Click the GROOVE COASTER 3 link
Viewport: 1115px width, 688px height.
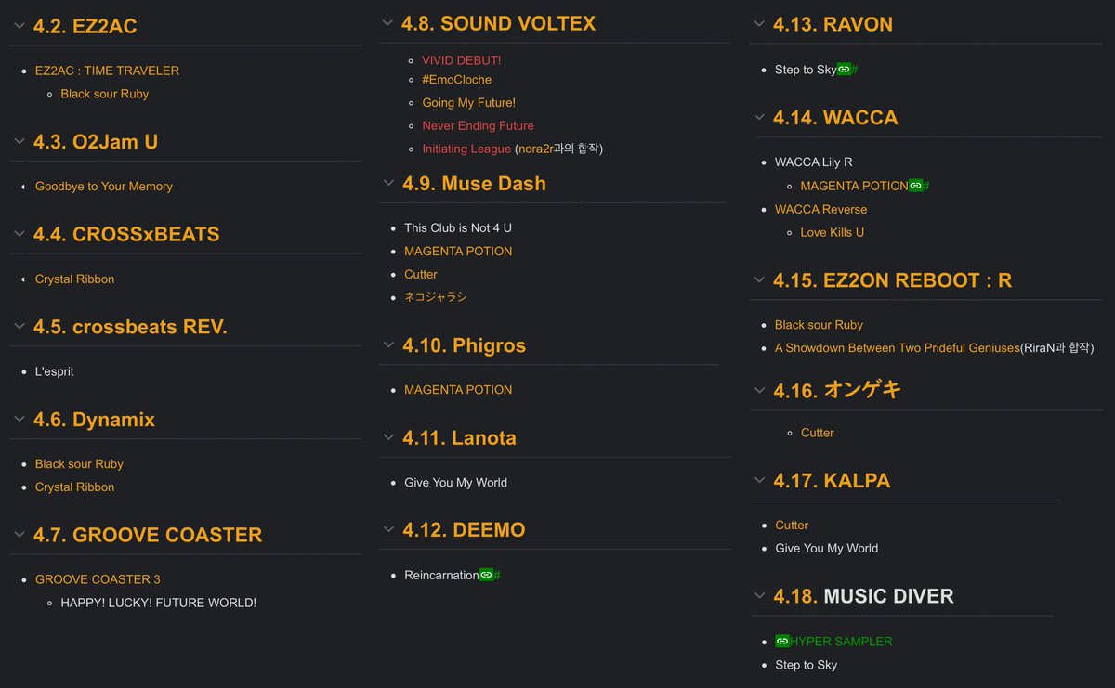click(x=98, y=579)
